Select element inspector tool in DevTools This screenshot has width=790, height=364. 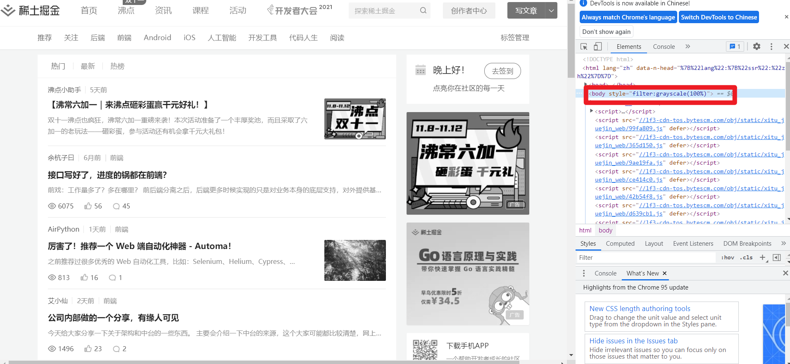coord(584,47)
